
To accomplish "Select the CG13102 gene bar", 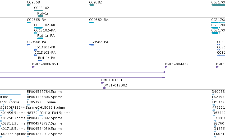I will point(39,11).
